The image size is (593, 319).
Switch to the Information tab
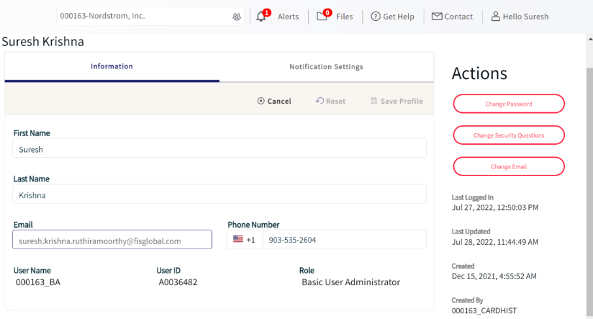(x=112, y=67)
